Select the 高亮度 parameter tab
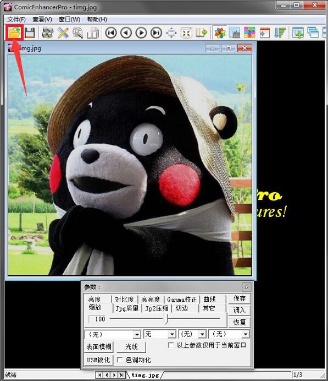This screenshot has height=381, width=328. (x=151, y=300)
